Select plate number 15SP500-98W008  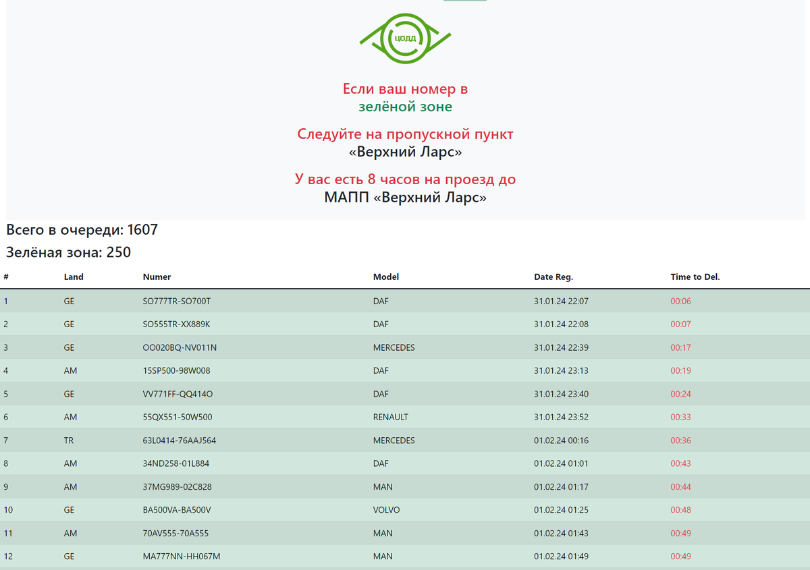[x=177, y=371]
